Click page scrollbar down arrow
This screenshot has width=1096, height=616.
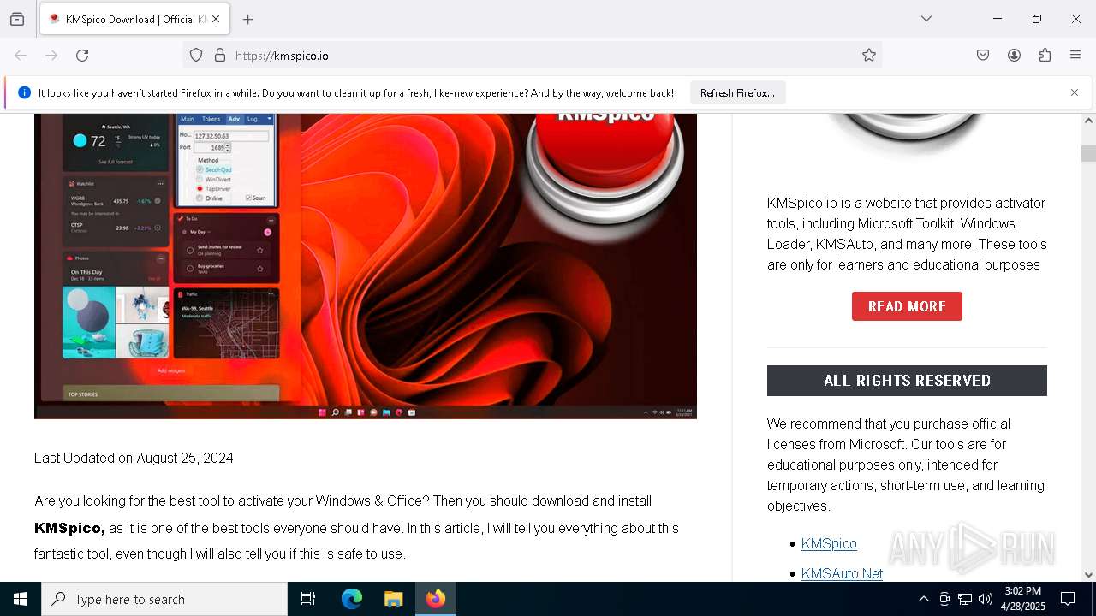click(1088, 575)
